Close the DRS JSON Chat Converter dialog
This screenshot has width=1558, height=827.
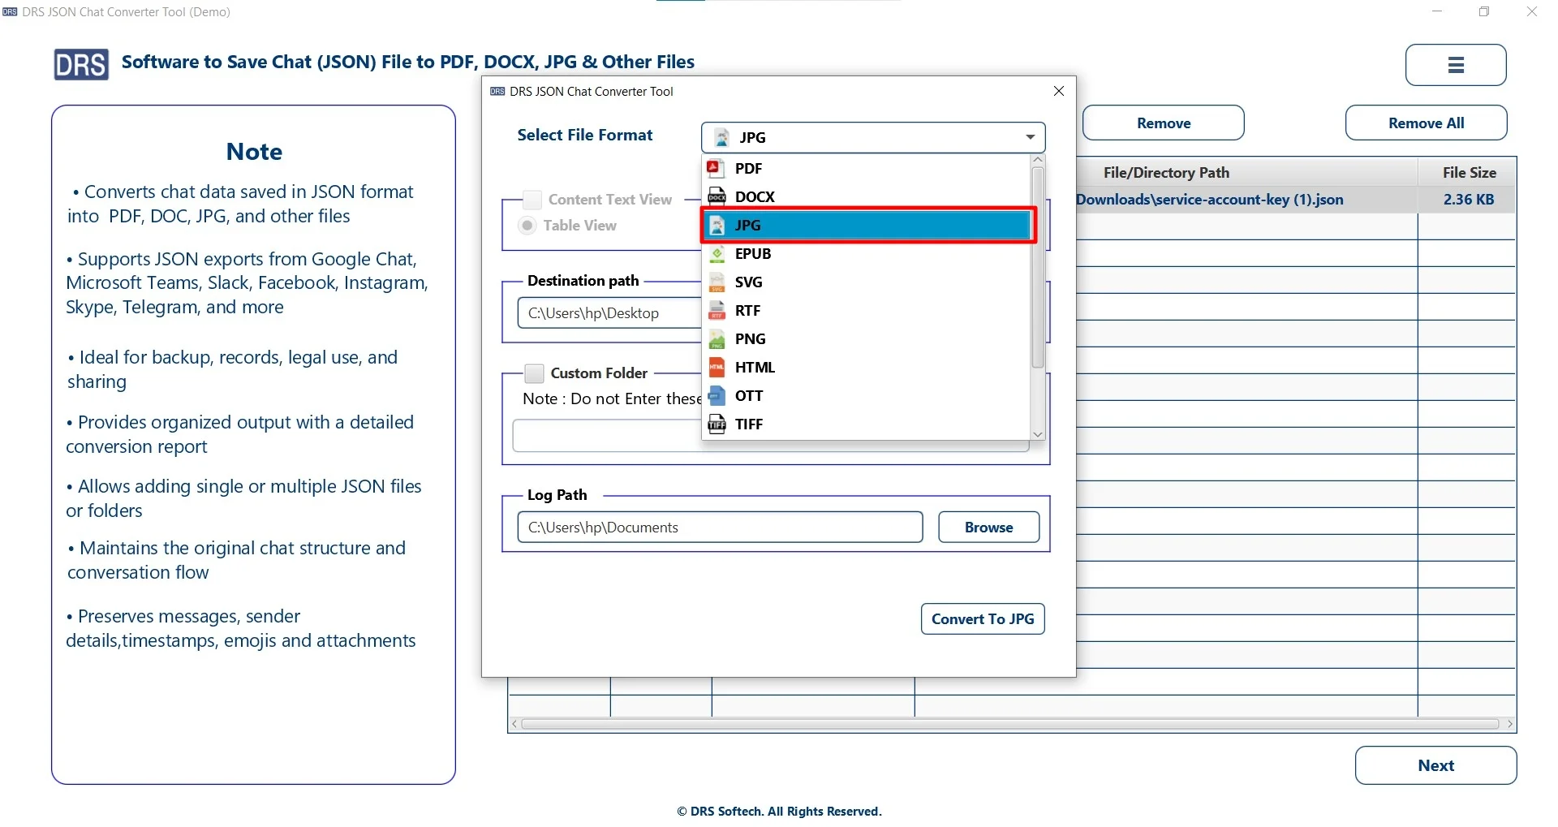(1058, 91)
